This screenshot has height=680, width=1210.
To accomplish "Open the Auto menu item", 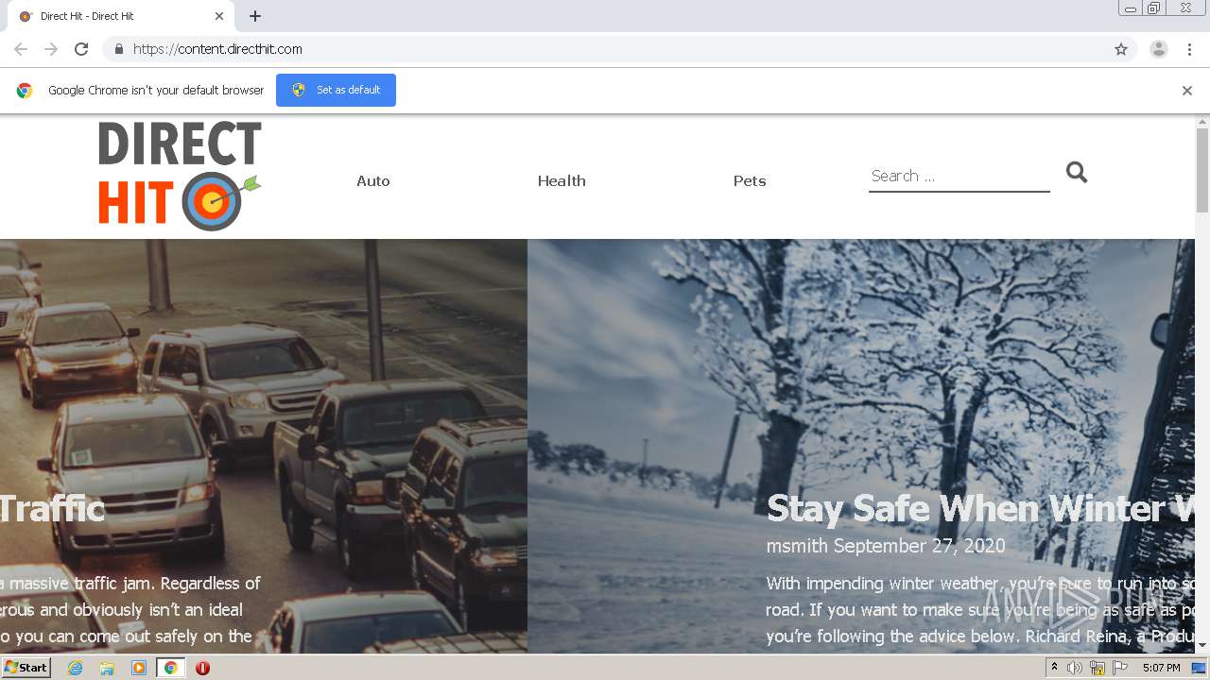I will pyautogui.click(x=373, y=180).
